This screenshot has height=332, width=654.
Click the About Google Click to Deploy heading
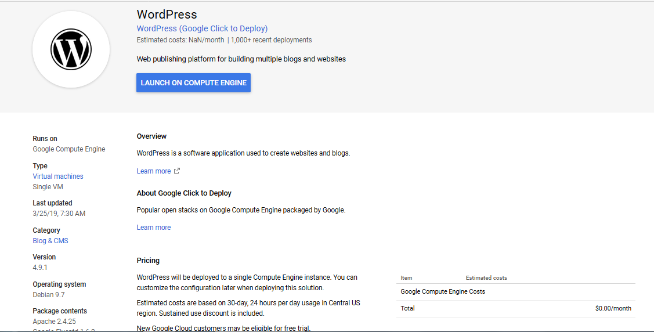point(185,193)
